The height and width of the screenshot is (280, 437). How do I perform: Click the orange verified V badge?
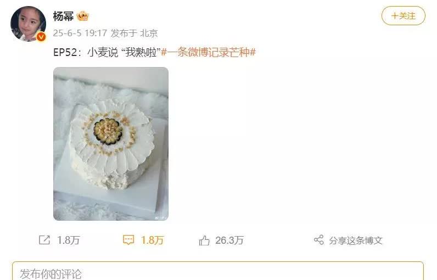pyautogui.click(x=41, y=36)
